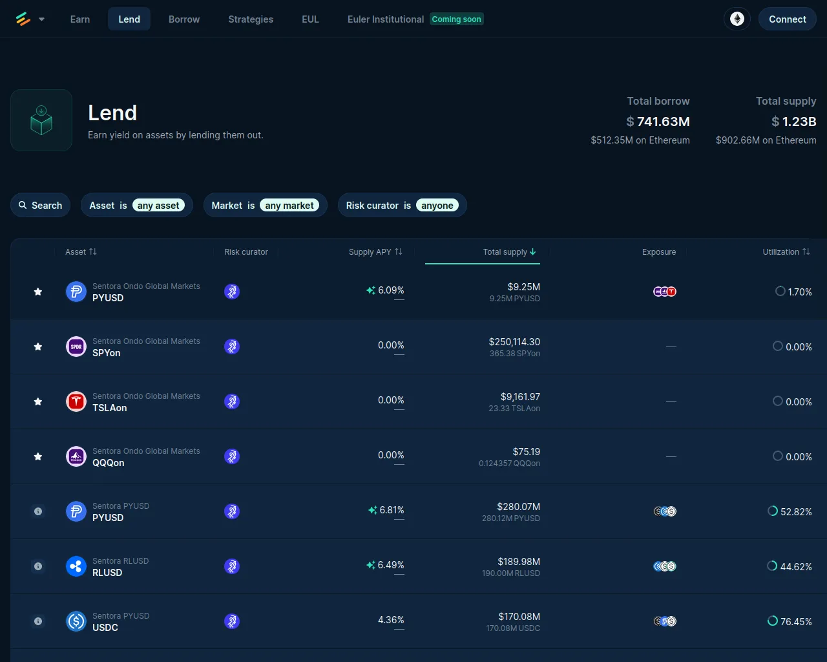
Task: Click the risk curator icon on the RLUSD row
Action: [x=232, y=567]
